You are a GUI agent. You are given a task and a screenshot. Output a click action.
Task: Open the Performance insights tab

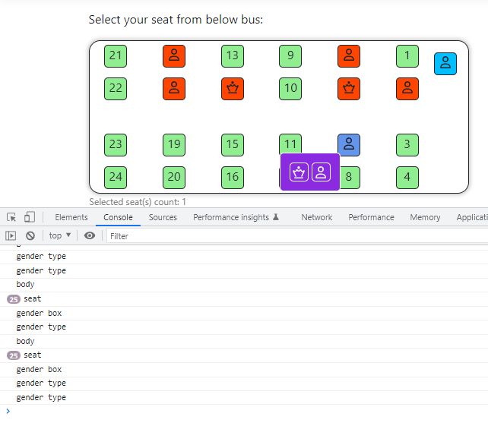(x=236, y=217)
